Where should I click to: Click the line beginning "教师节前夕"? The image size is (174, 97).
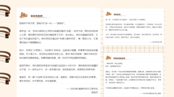59,66
